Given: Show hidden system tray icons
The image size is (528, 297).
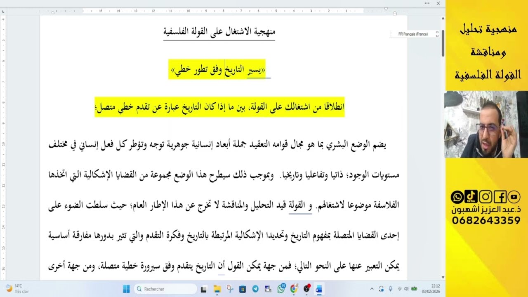Looking at the screenshot, I should (372, 289).
